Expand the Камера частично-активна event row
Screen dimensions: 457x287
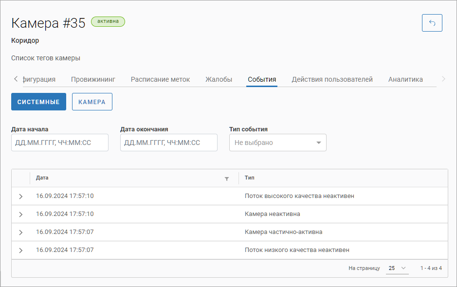pos(20,233)
